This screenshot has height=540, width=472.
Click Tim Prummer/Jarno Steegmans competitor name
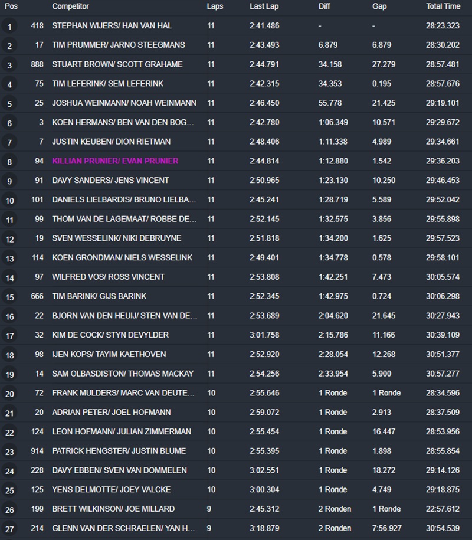click(x=118, y=45)
